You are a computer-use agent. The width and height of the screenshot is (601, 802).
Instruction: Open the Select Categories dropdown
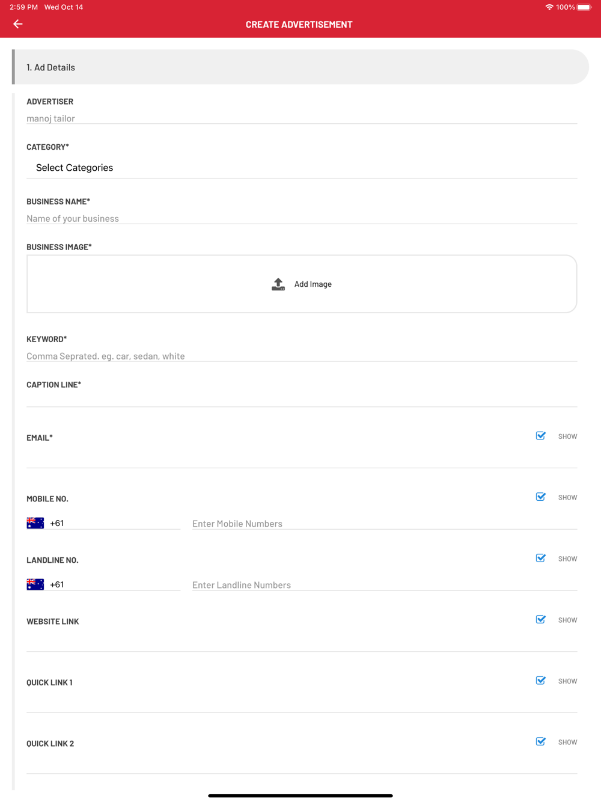tap(302, 168)
